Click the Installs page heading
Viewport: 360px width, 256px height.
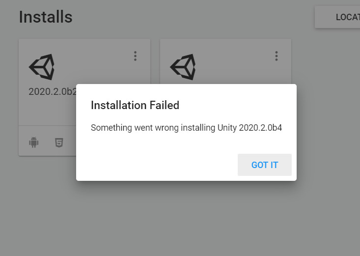click(x=46, y=17)
